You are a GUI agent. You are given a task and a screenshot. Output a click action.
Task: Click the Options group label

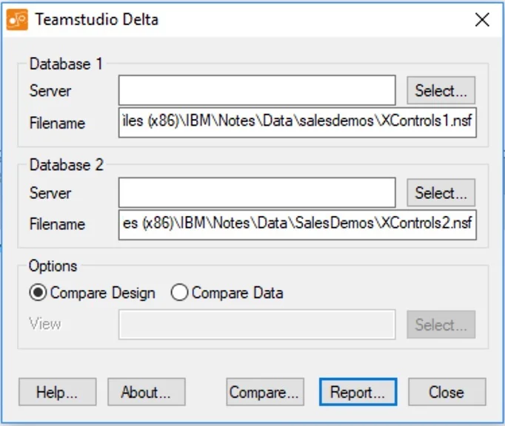tap(53, 266)
